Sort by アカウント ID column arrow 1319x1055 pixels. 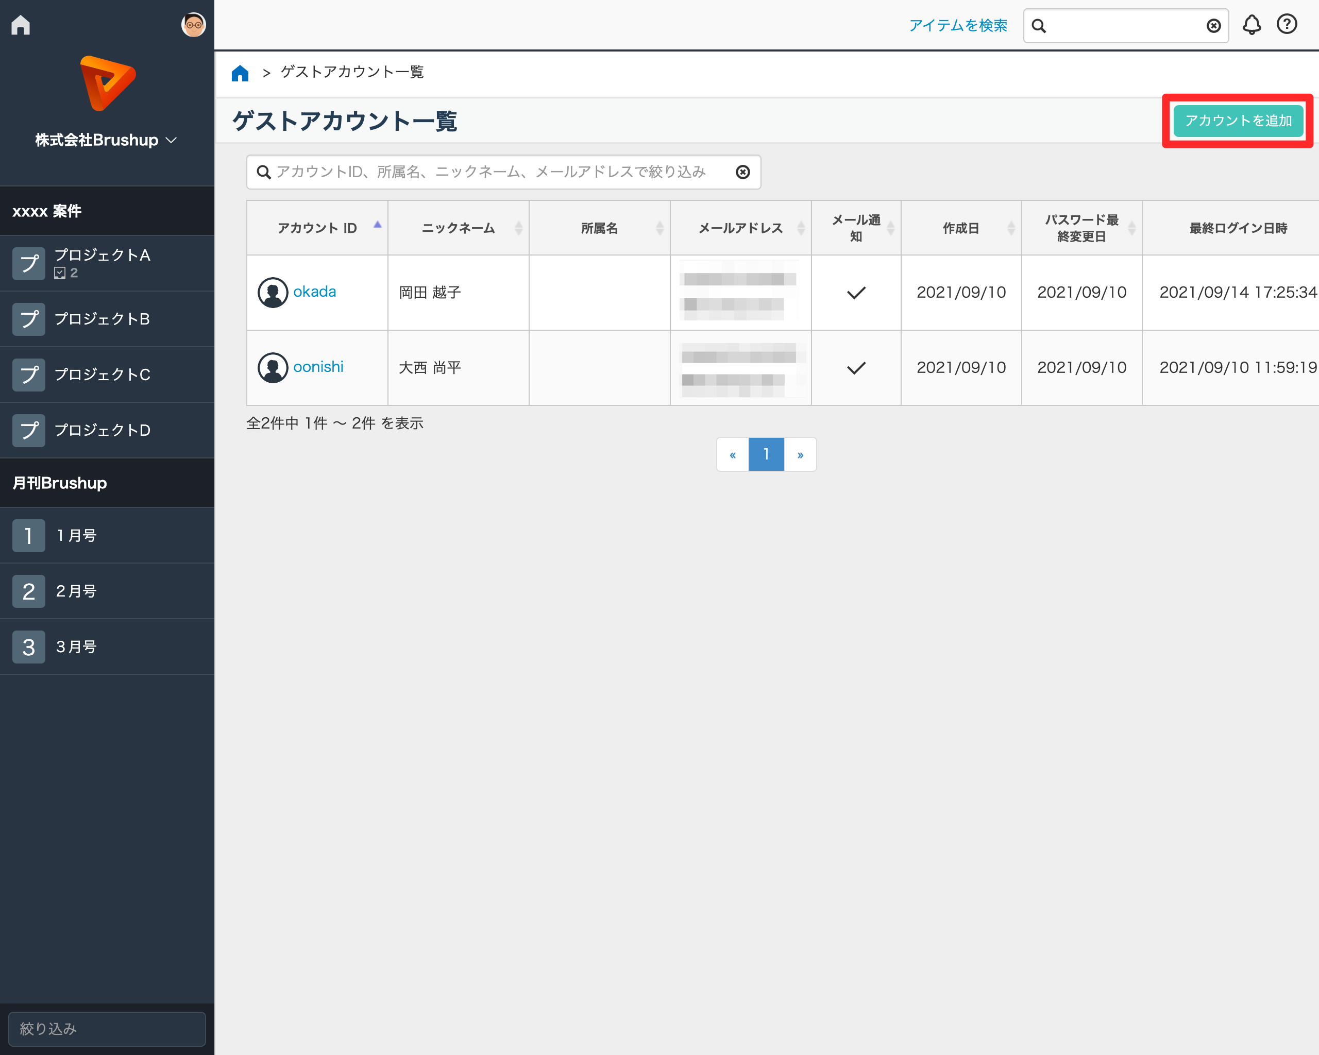click(378, 225)
